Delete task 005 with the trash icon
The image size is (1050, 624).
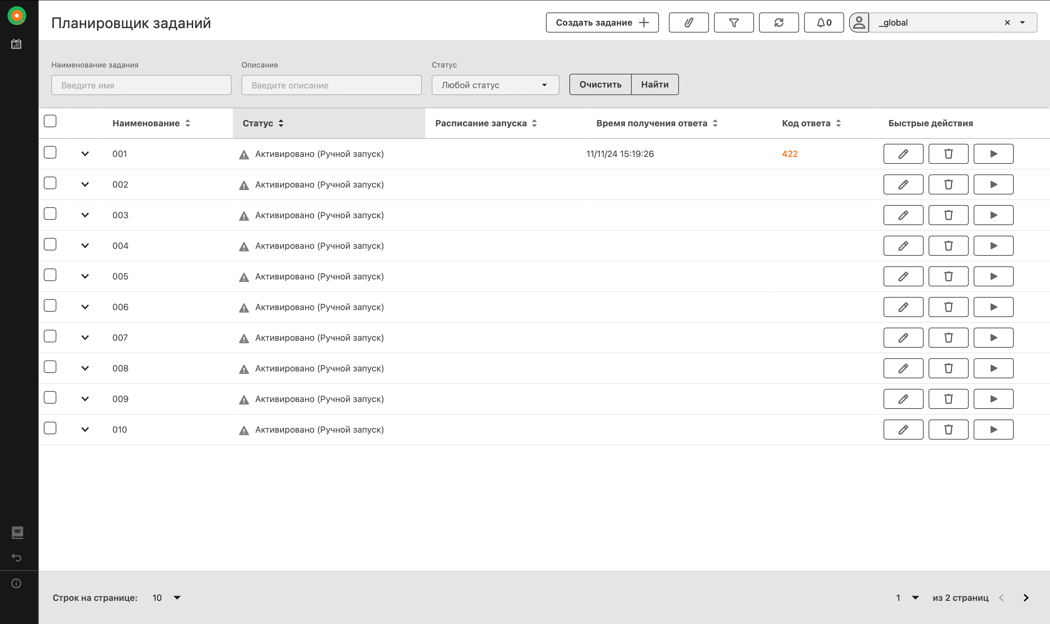point(948,276)
